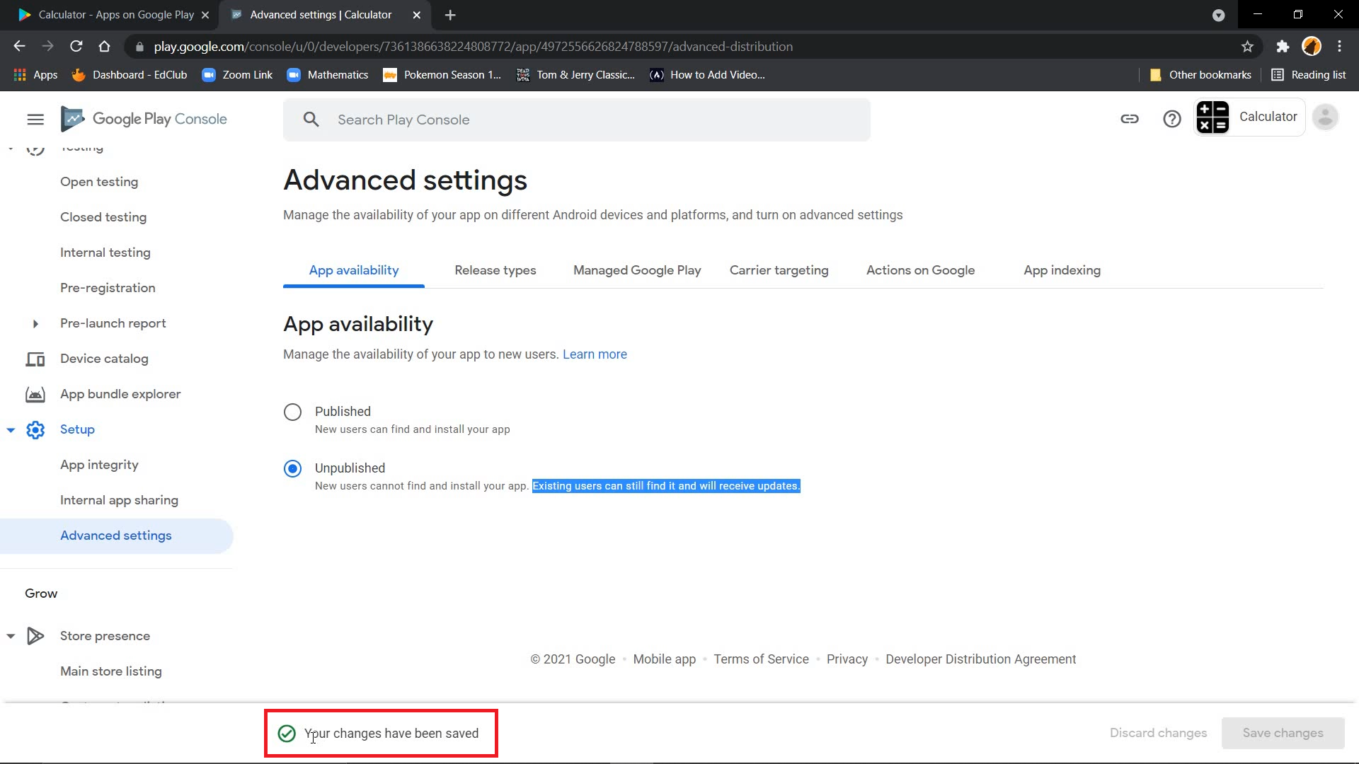Select the Unpublished radio button

292,469
